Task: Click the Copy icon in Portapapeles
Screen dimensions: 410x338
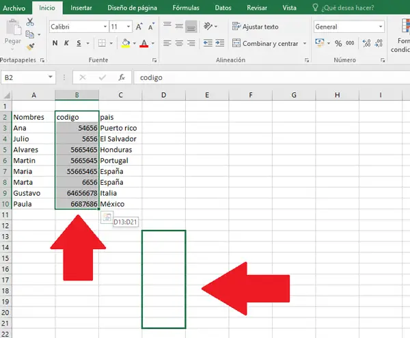Action: tap(30, 34)
